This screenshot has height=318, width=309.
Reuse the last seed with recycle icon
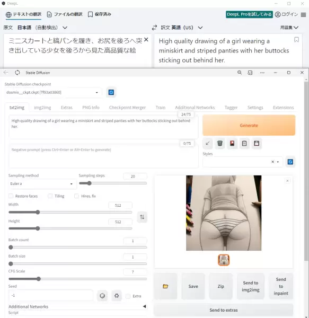(x=117, y=296)
